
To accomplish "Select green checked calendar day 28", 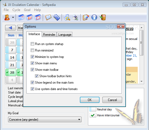I will pos(11,73).
